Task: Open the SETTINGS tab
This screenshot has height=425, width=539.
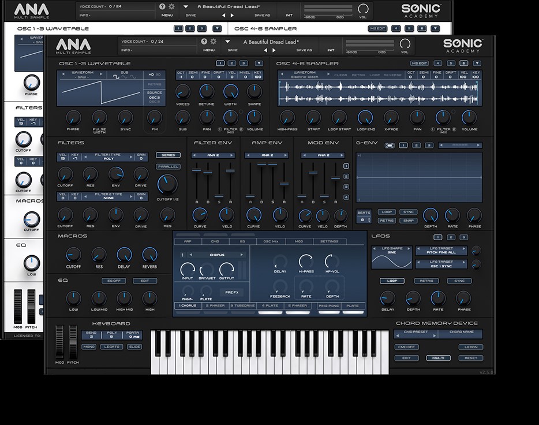Action: click(x=329, y=241)
